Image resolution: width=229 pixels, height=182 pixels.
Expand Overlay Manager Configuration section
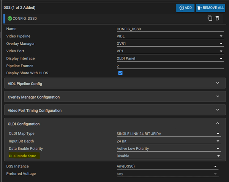coord(115,97)
